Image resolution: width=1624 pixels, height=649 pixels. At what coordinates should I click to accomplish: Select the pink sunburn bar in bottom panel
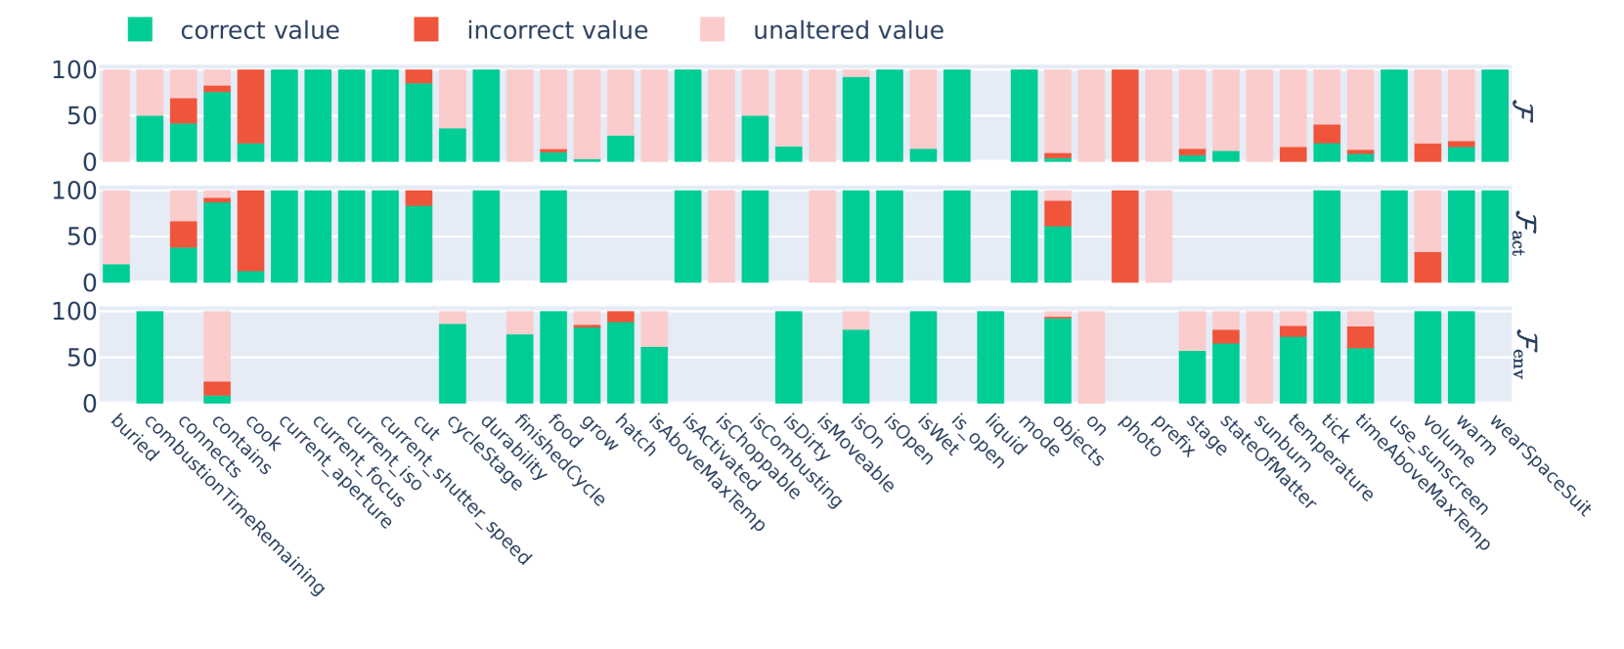coord(1259,357)
